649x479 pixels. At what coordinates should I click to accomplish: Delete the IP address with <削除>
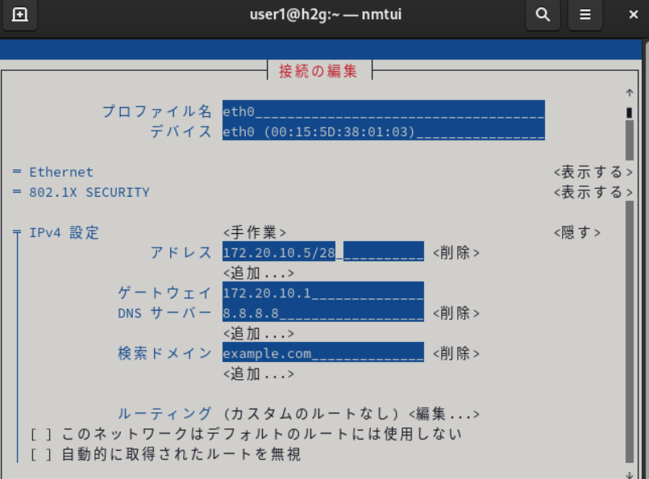point(456,252)
